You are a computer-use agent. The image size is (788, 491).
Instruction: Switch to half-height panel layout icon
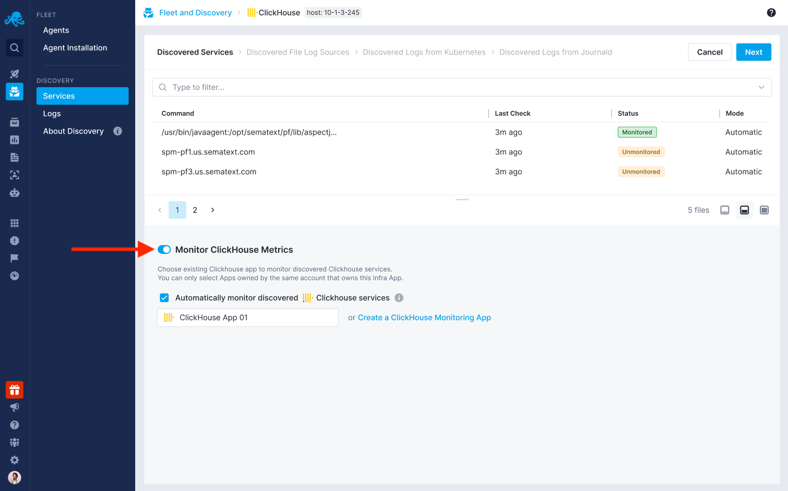point(744,210)
